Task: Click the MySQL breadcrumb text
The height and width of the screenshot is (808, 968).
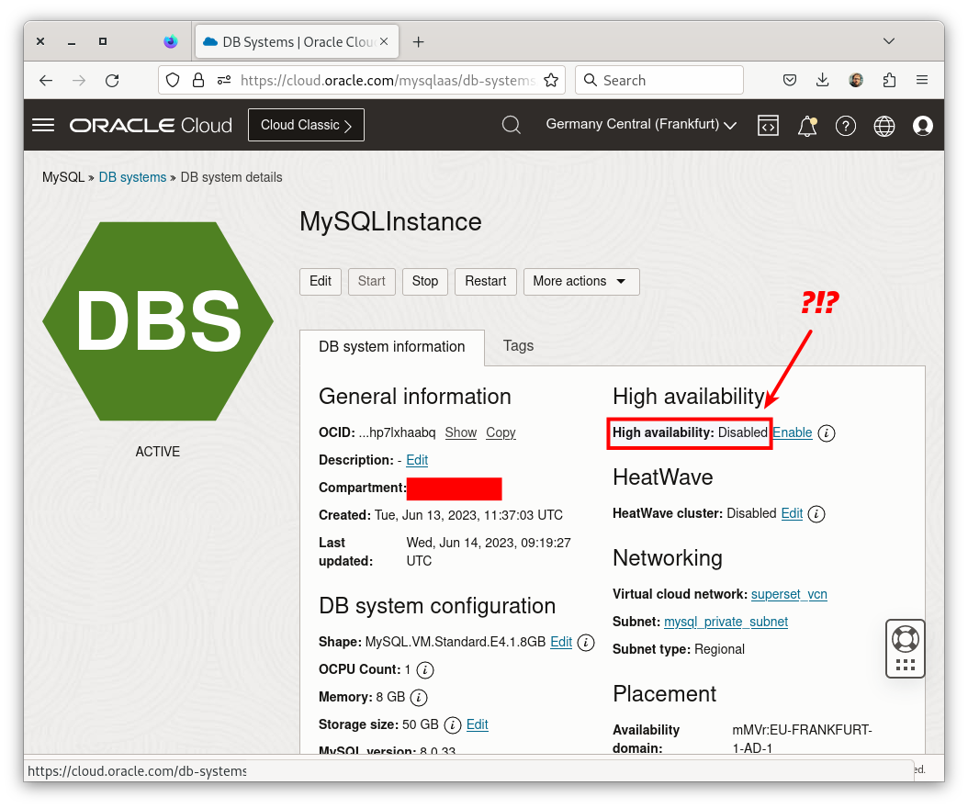Action: coord(63,178)
